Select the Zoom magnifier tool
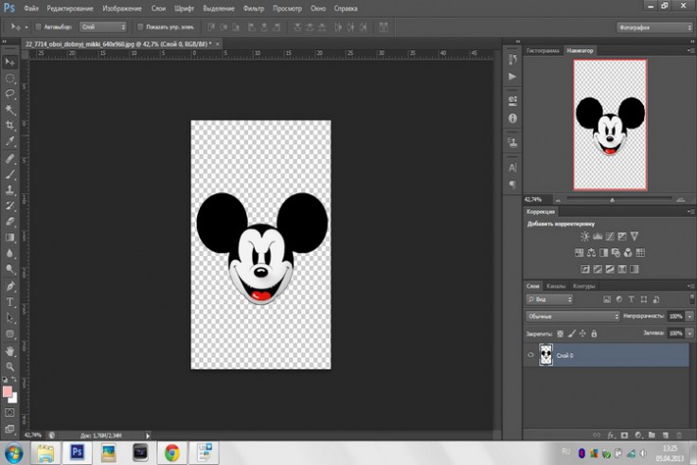The image size is (697, 465). (10, 367)
